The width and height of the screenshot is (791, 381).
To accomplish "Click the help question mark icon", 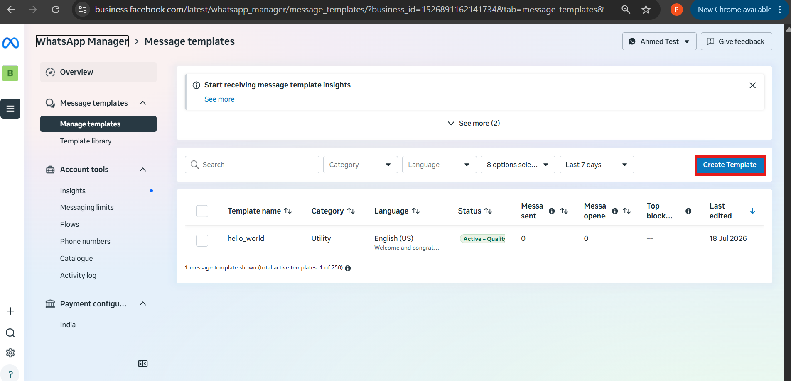I will [10, 374].
